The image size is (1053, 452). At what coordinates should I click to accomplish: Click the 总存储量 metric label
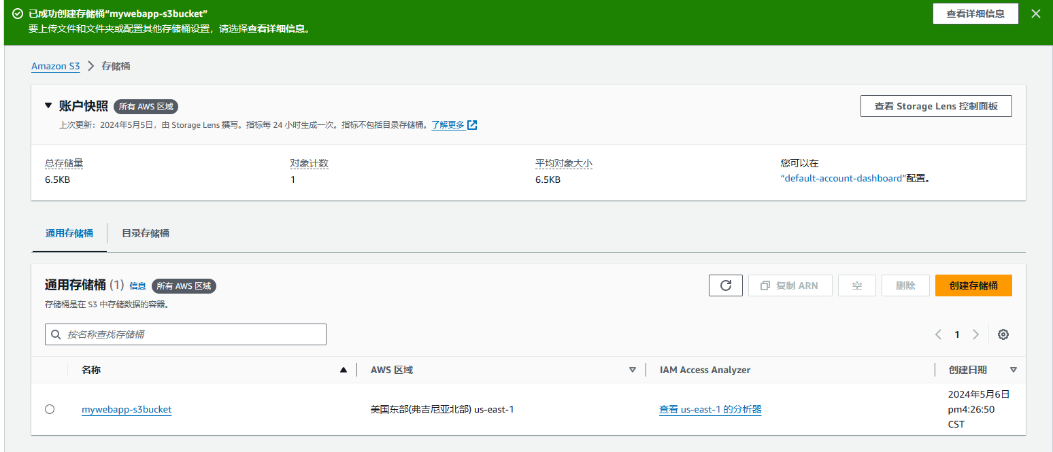pyautogui.click(x=64, y=164)
